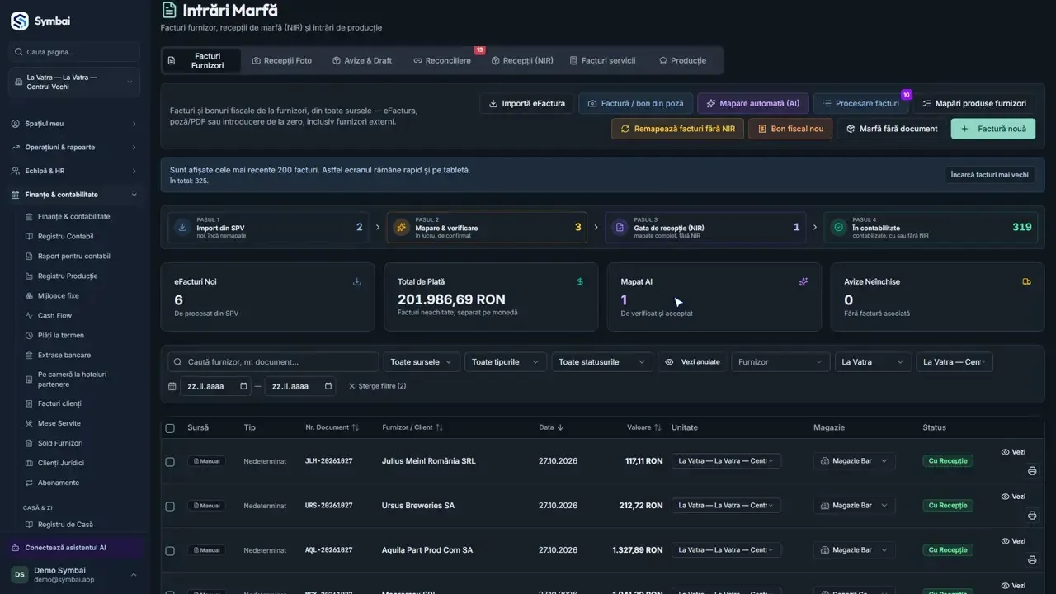Click Remapează facturi fără NIR button
Image resolution: width=1056 pixels, height=594 pixels.
click(678, 129)
